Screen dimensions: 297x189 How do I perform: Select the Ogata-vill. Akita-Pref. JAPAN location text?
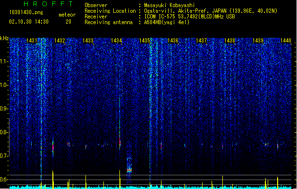coord(211,11)
